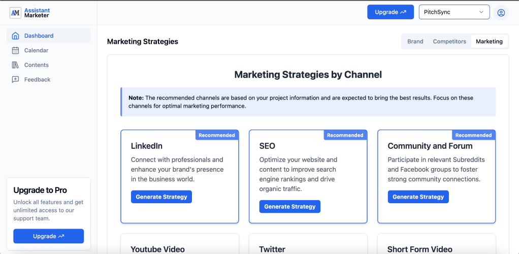Viewport: 519px width, 254px height.
Task: Switch to the Competitors tab
Action: point(449,41)
